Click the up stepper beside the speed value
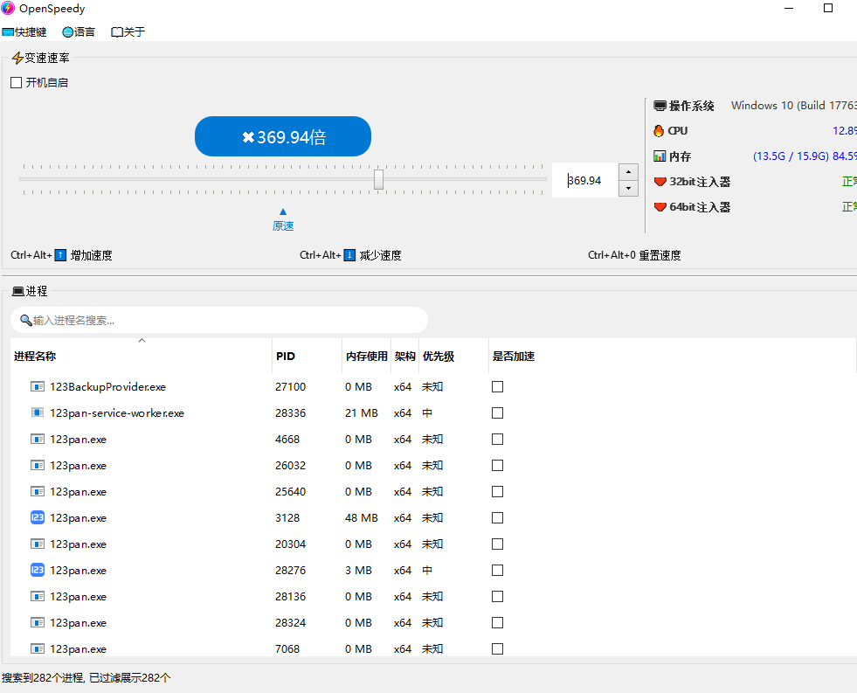 tap(628, 173)
